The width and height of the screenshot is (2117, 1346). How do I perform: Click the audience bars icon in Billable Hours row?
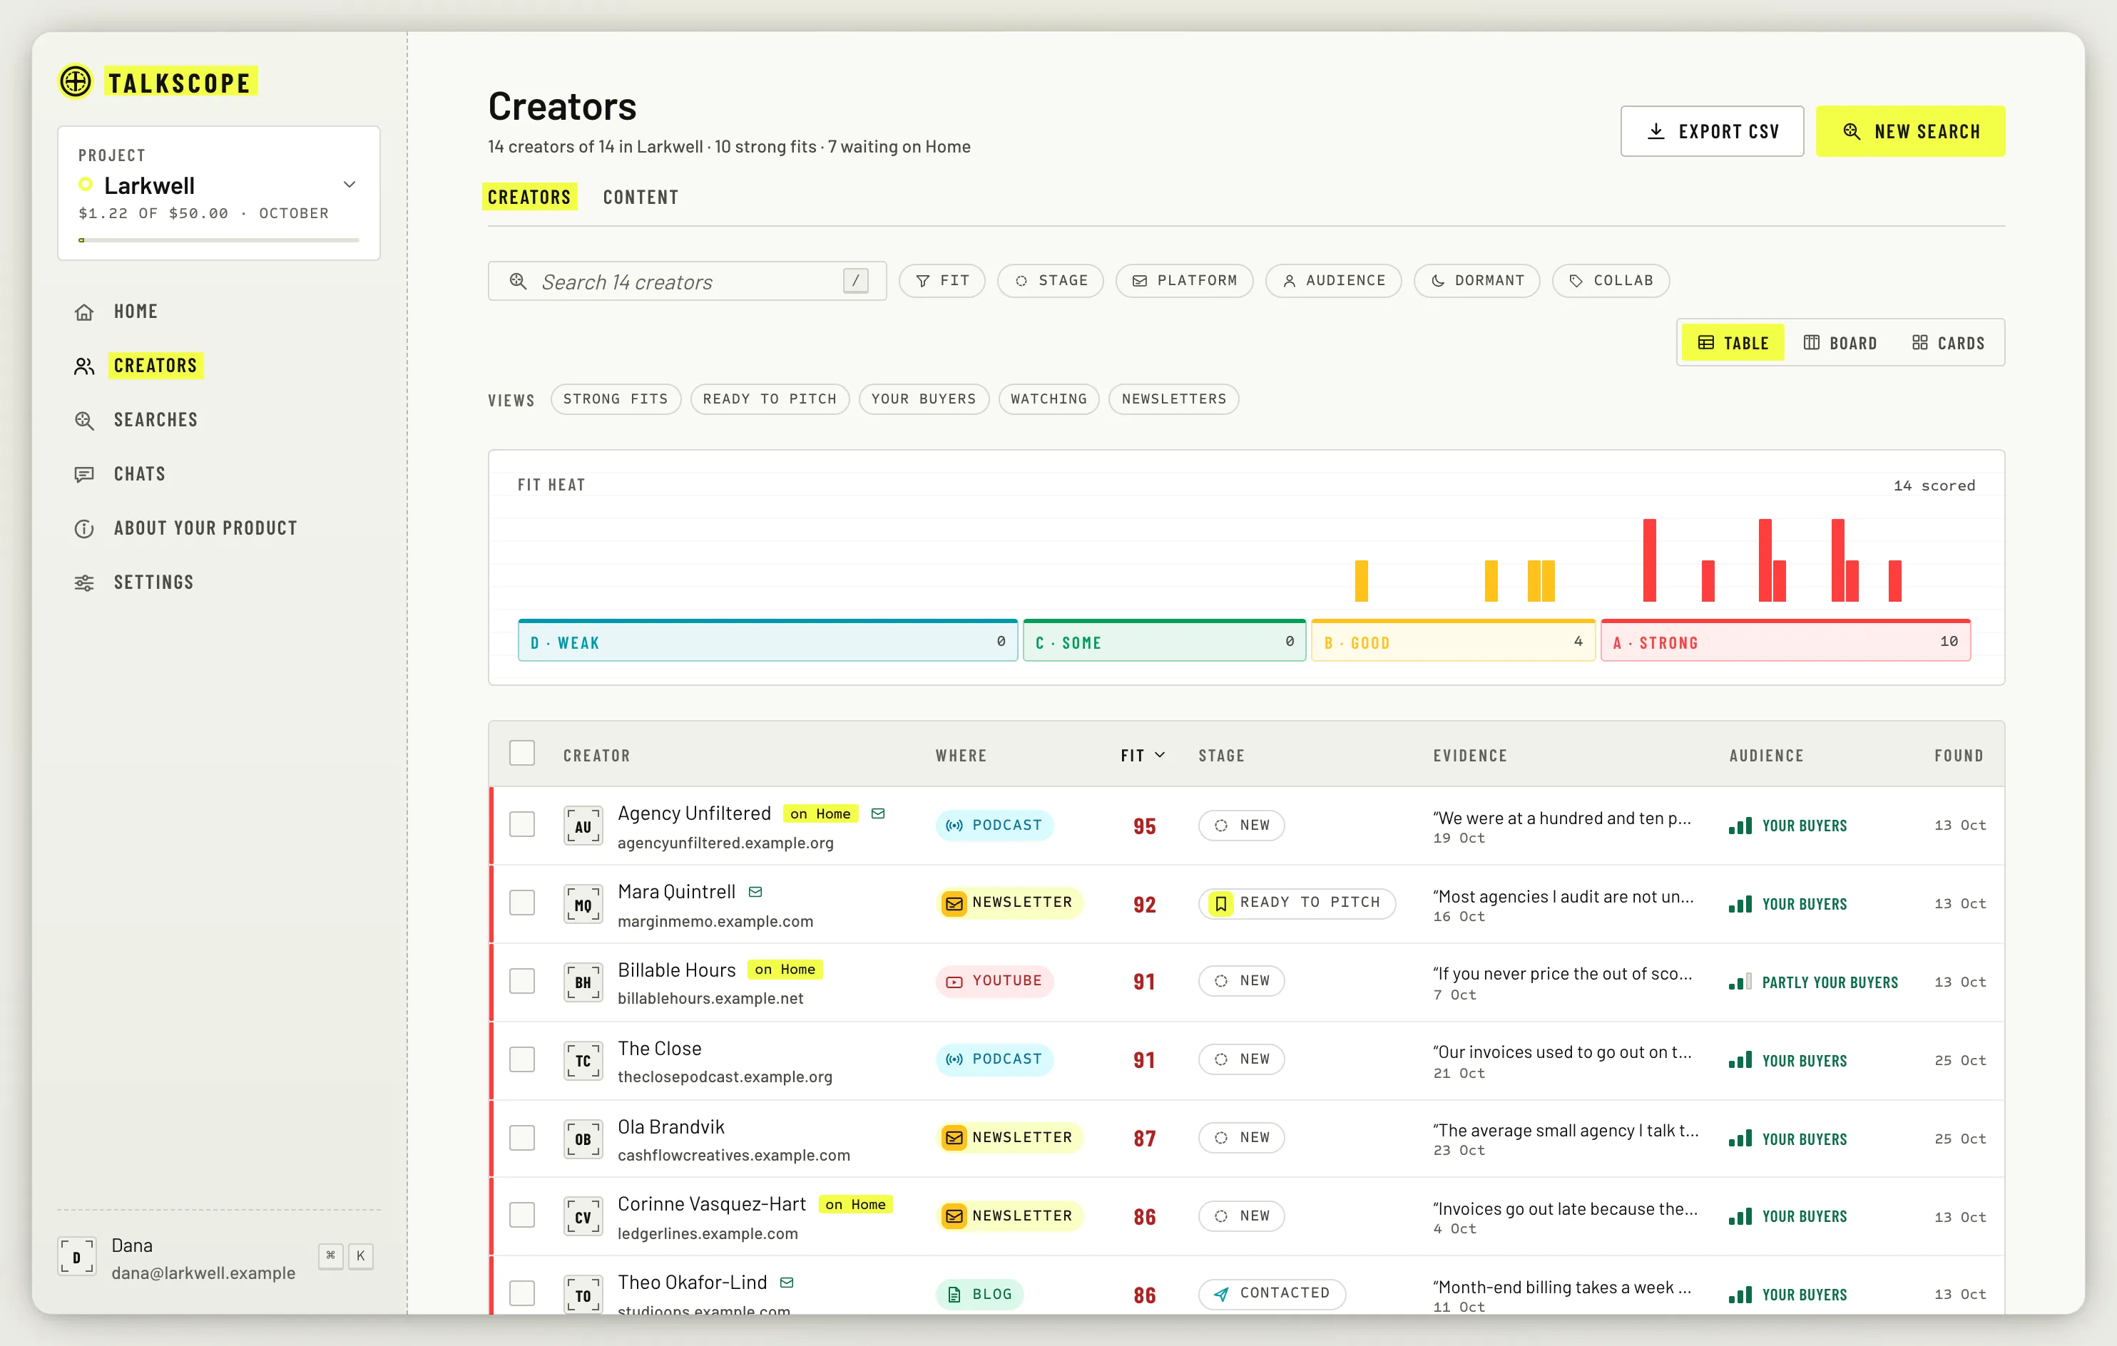tap(1740, 982)
